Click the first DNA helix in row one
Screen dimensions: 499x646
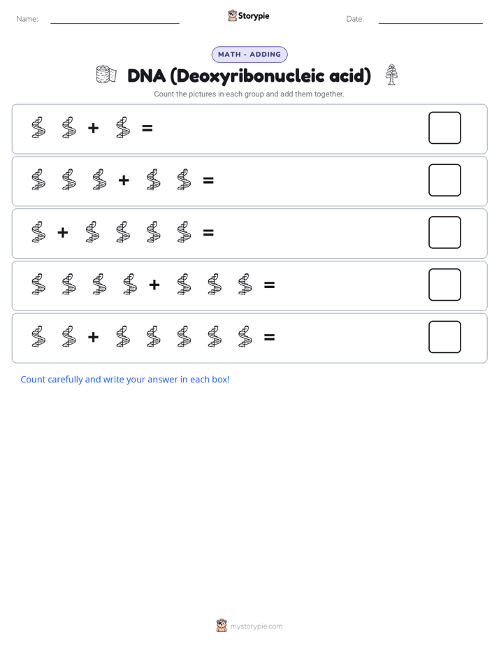pyautogui.click(x=38, y=127)
